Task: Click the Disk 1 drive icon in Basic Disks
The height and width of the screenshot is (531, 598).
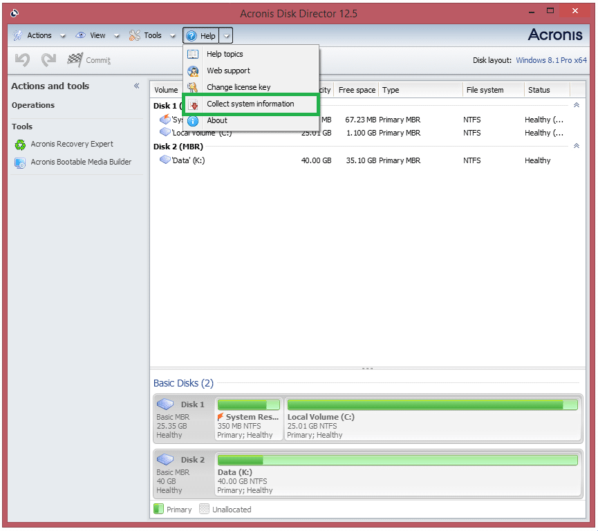Action: [165, 404]
